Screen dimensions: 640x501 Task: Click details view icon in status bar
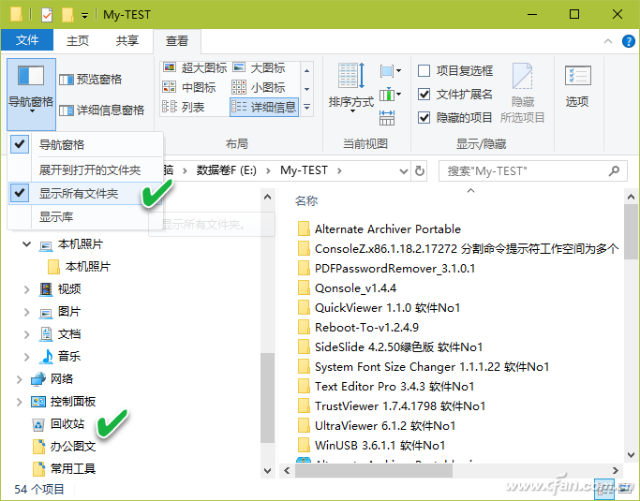click(x=604, y=489)
